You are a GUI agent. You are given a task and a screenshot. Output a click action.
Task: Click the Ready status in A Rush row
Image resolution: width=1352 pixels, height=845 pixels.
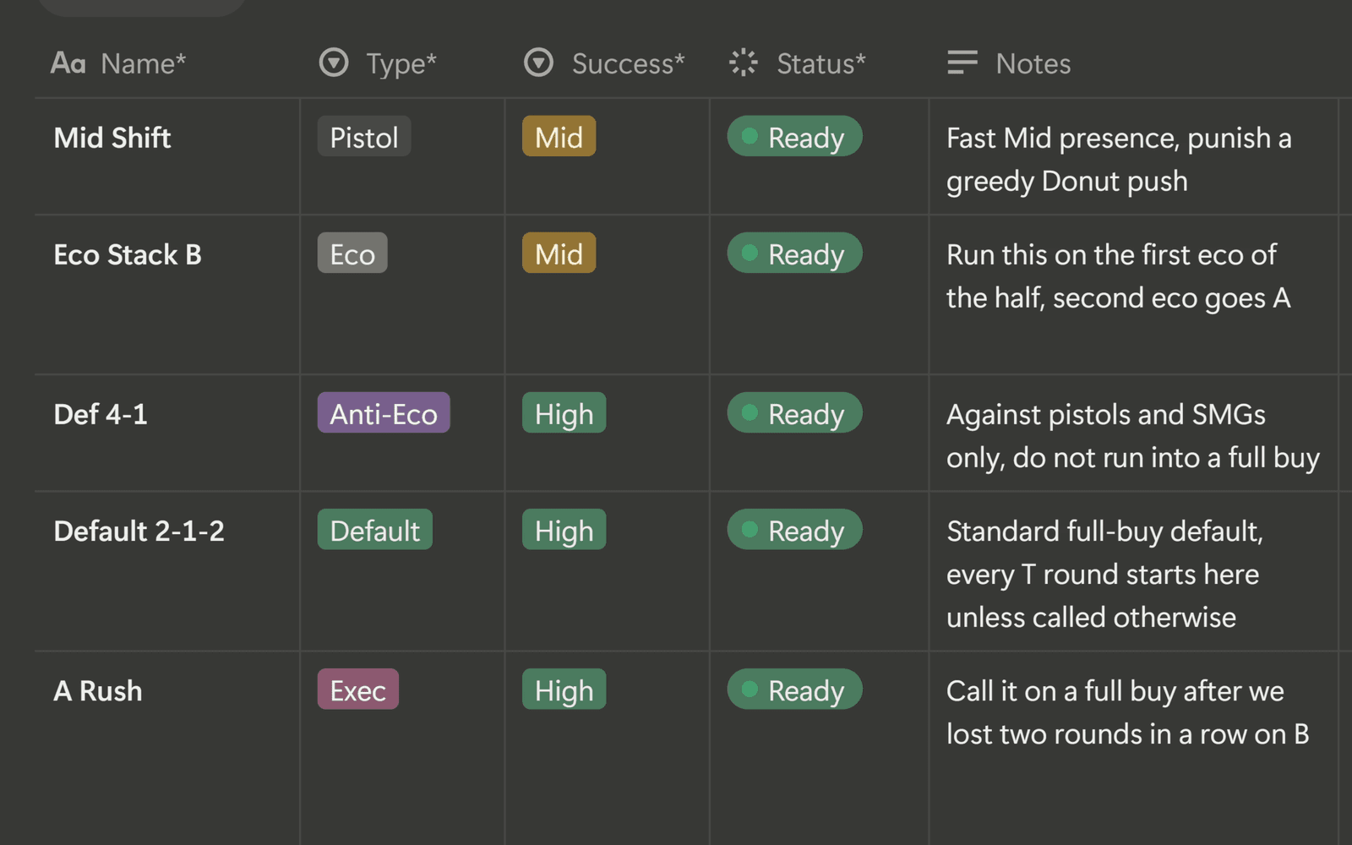point(795,690)
